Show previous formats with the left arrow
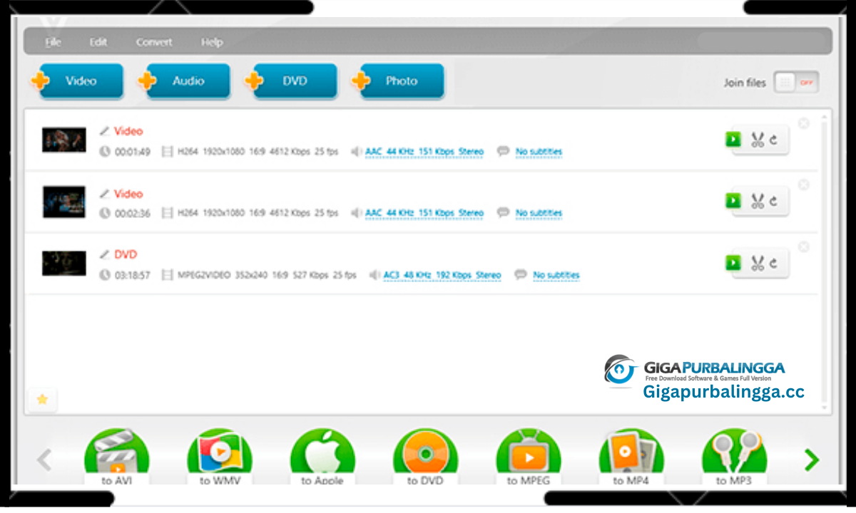The image size is (856, 513). point(44,460)
